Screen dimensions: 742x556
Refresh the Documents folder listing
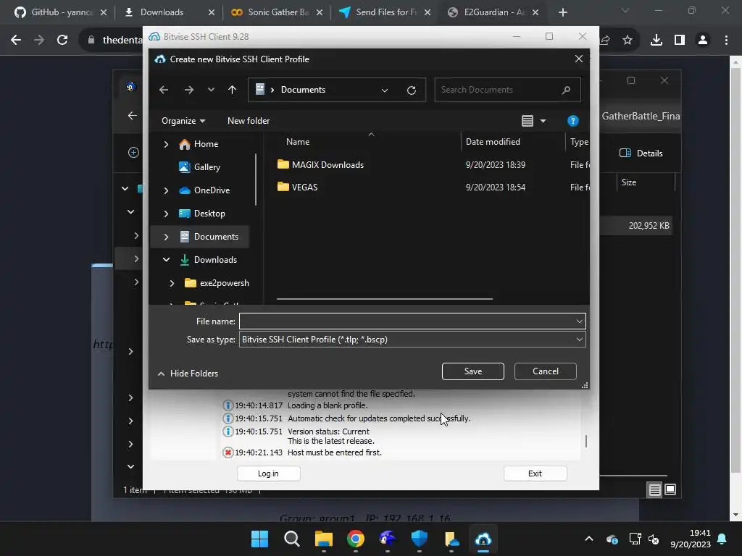pos(412,90)
